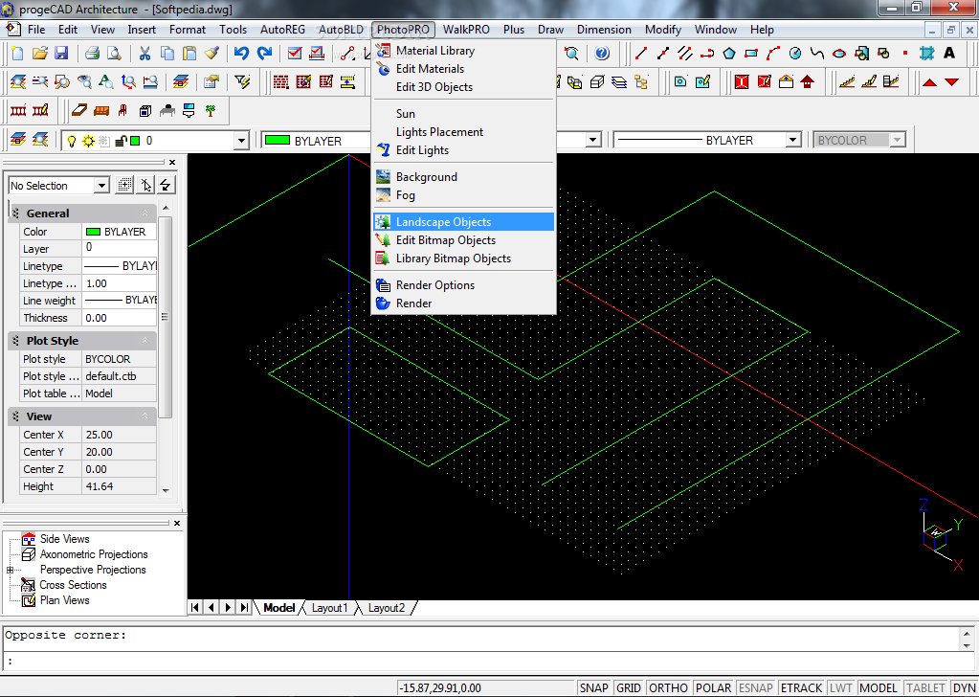Select the Ellipse draw tool
The width and height of the screenshot is (979, 697).
(x=839, y=53)
